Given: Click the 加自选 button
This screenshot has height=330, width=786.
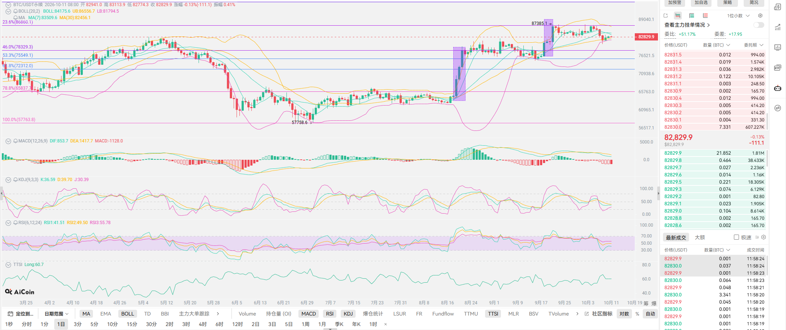Looking at the screenshot, I should 701,3.
